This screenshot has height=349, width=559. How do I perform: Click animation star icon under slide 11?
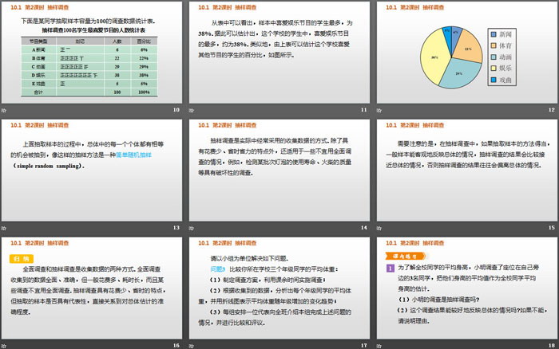(x=192, y=110)
